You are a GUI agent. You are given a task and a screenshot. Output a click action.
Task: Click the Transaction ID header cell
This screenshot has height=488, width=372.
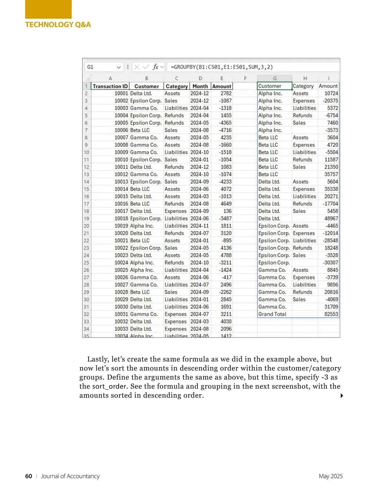(110, 86)
